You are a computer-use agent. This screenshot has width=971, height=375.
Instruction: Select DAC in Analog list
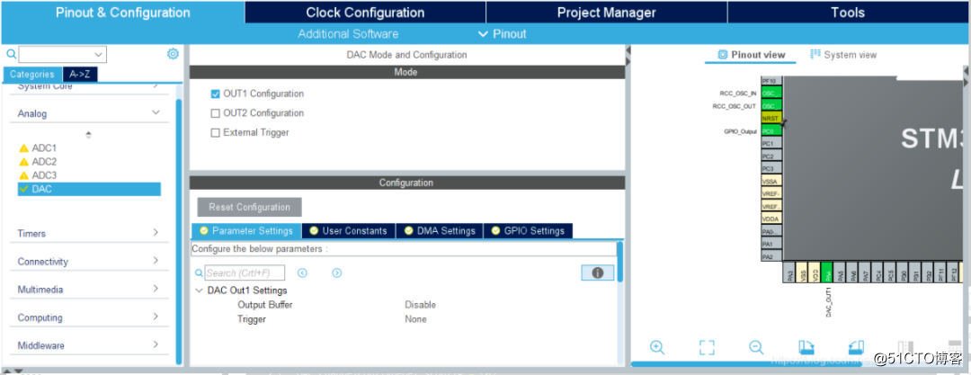point(89,189)
